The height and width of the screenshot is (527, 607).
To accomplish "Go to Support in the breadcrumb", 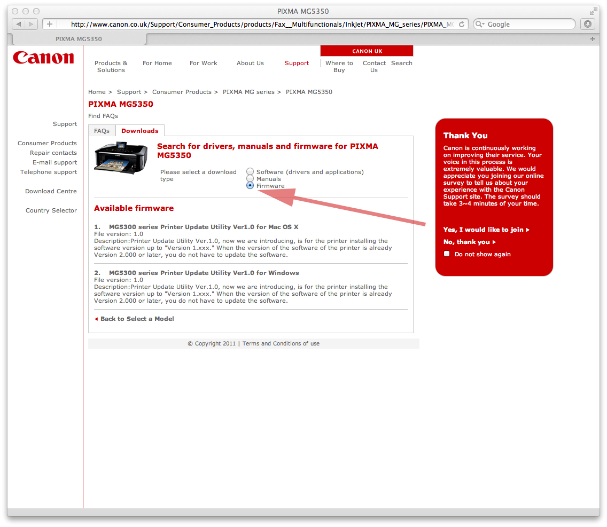I will pyautogui.click(x=129, y=92).
